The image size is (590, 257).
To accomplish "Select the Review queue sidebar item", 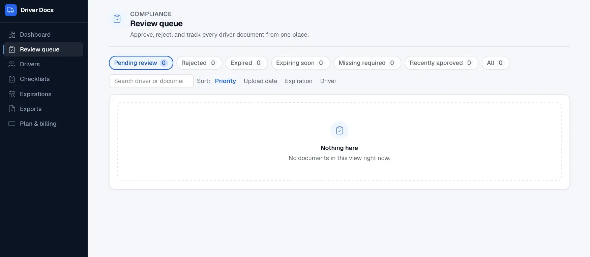I will click(43, 49).
